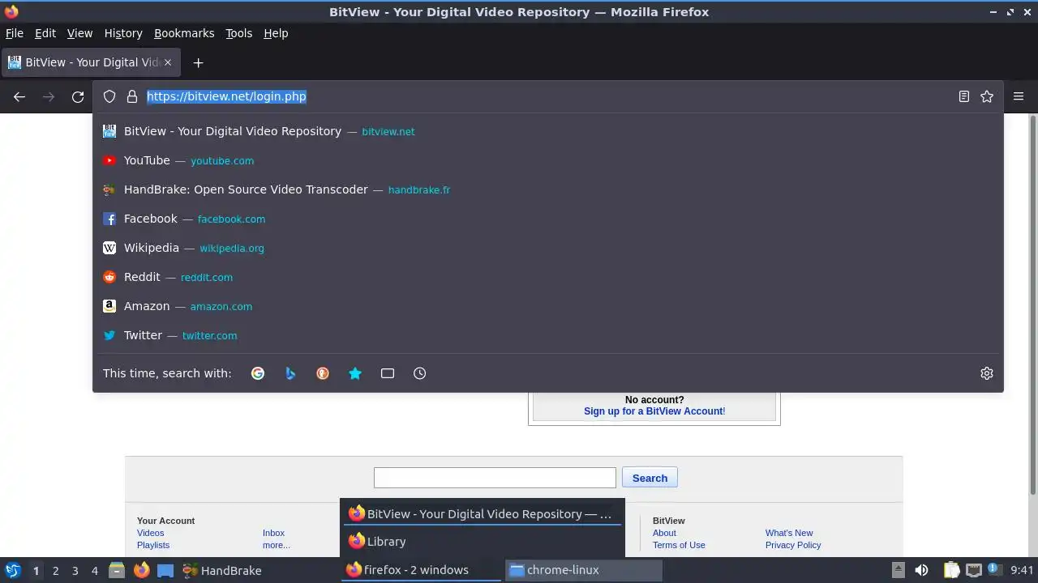This screenshot has width=1038, height=583.
Task: Open the What's New link
Action: 789,533
